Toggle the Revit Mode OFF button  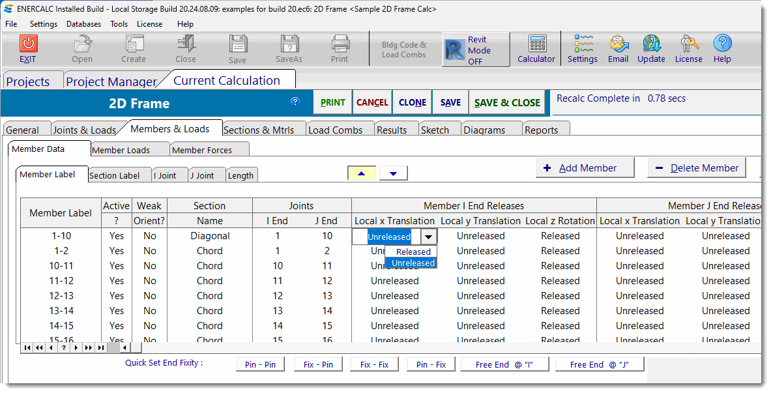tap(476, 50)
